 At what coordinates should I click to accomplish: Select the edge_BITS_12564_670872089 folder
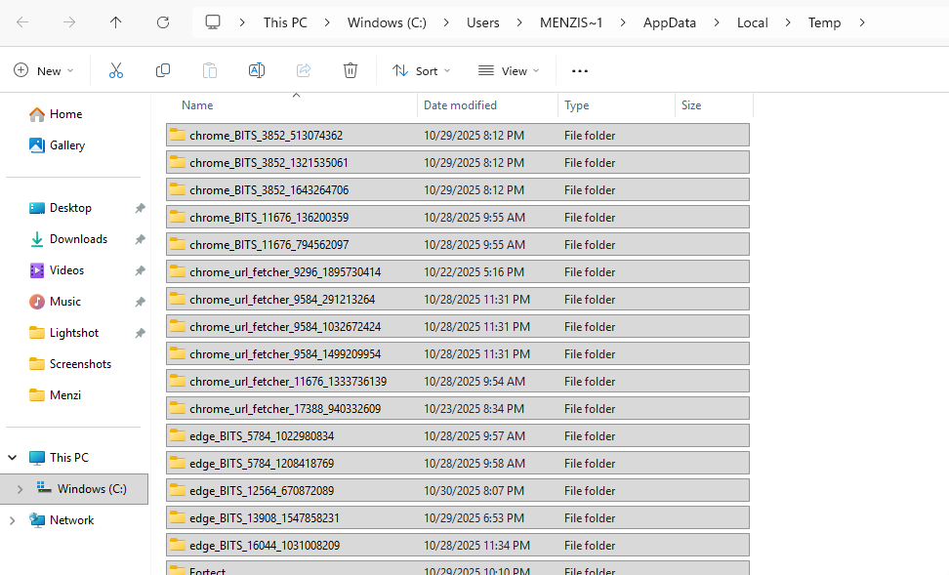261,491
